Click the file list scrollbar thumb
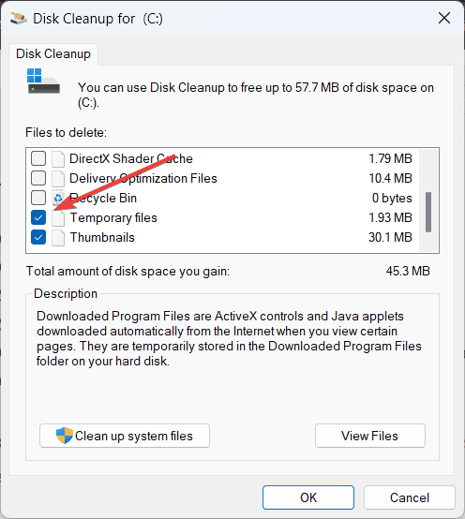Viewport: 465px width, 519px height. (428, 212)
